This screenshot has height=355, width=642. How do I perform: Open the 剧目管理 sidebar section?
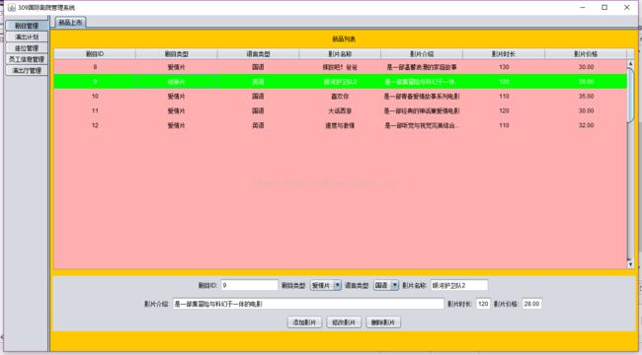[27, 26]
